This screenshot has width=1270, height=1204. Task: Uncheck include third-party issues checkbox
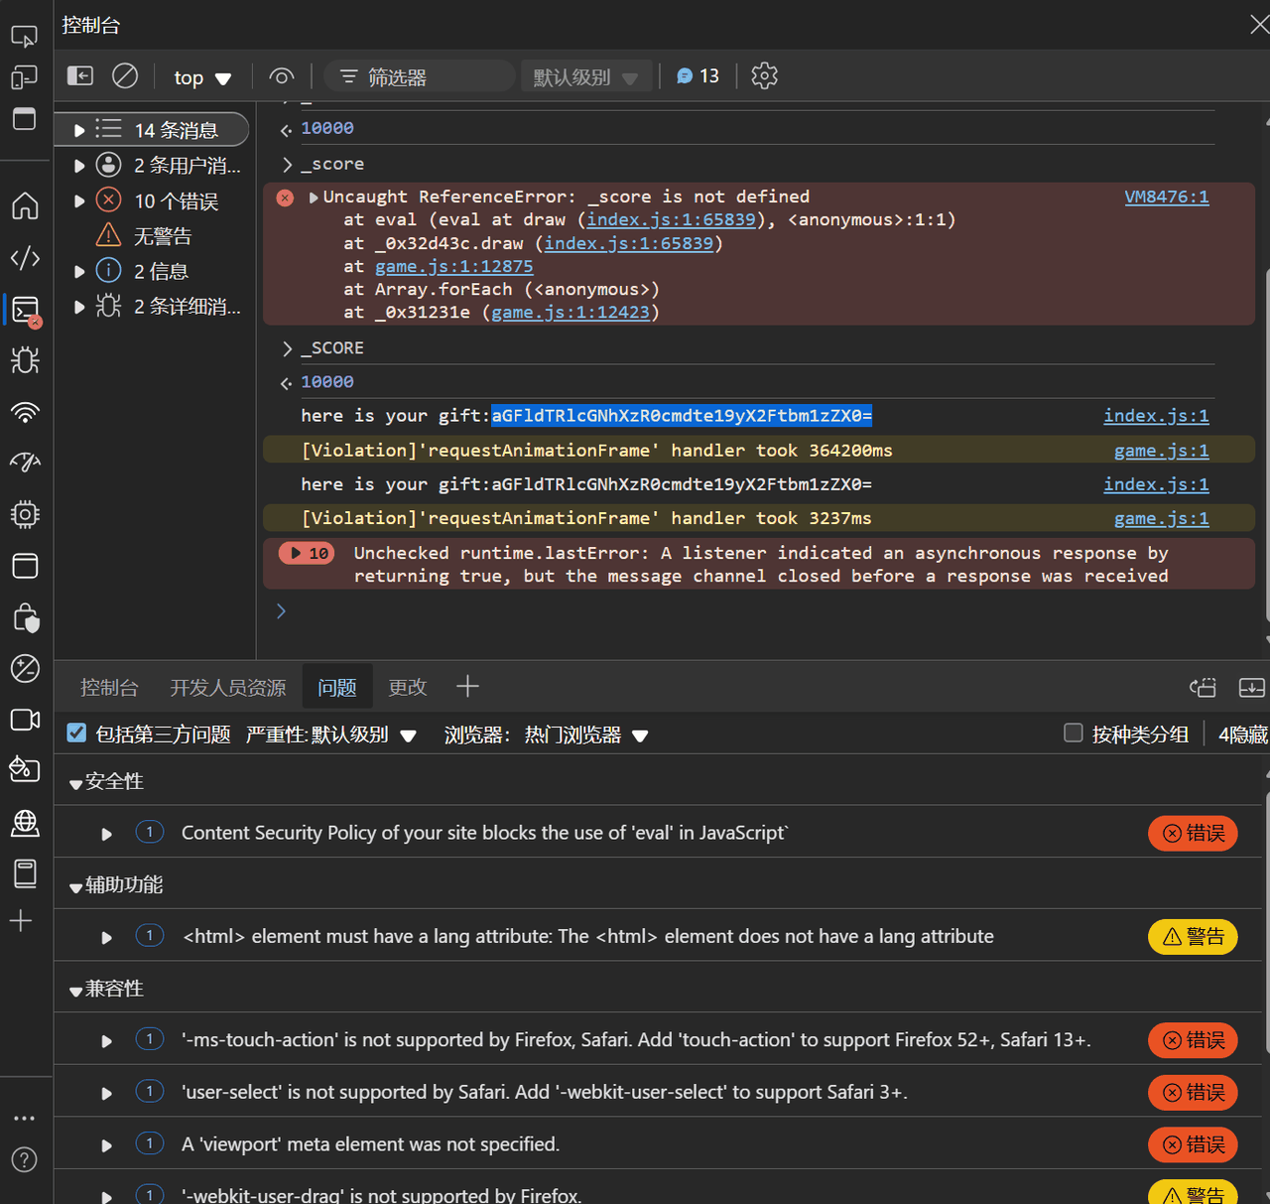click(76, 734)
